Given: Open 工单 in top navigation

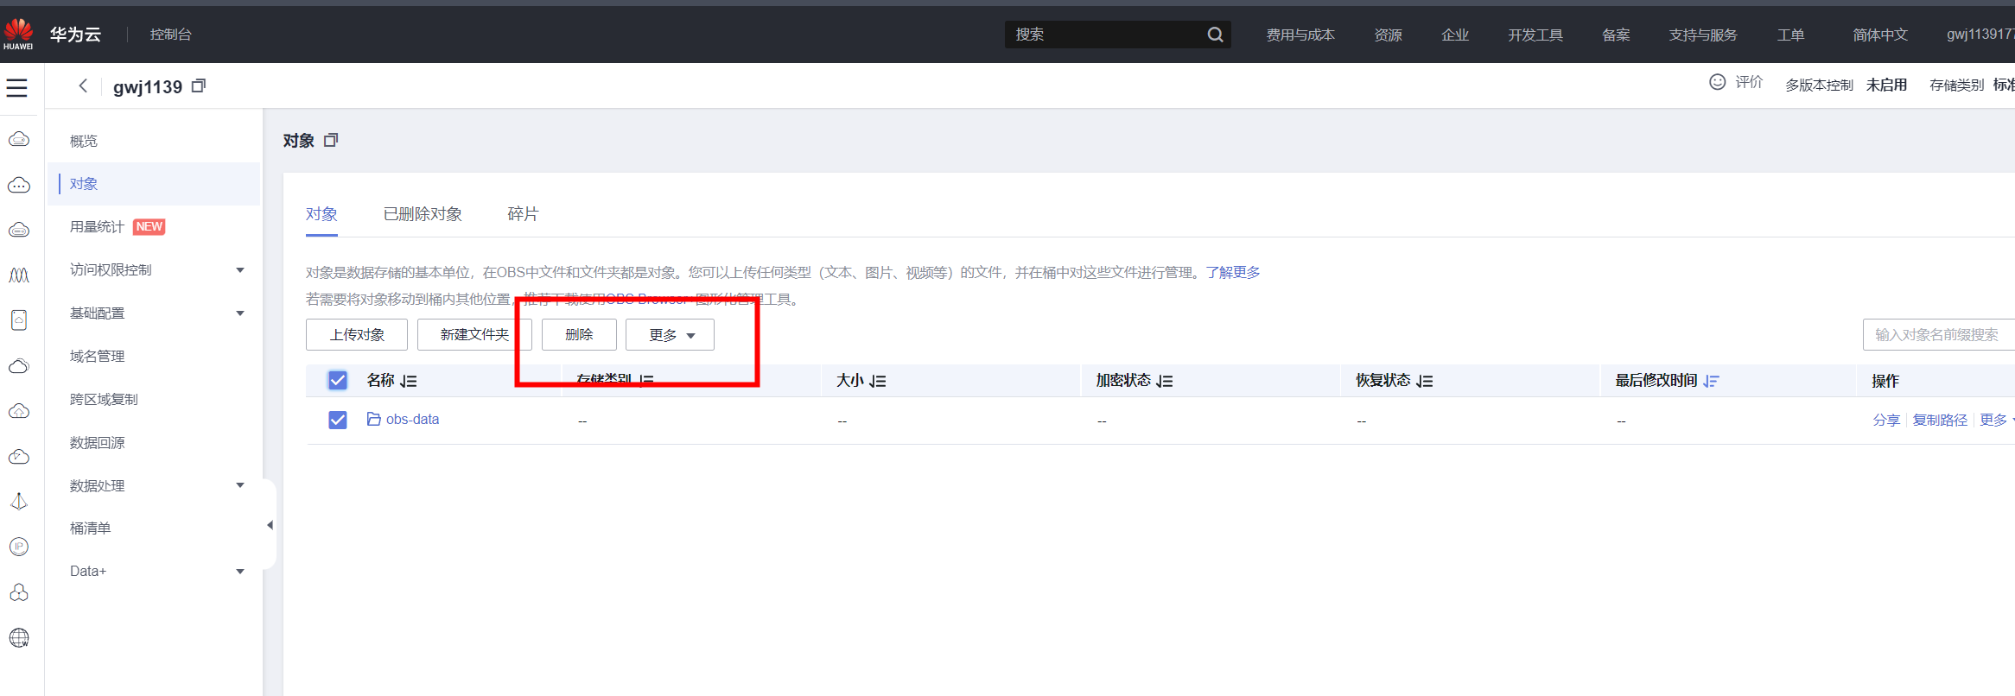Looking at the screenshot, I should point(1790,35).
